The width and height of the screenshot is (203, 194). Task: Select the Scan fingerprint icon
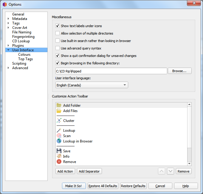59,136
